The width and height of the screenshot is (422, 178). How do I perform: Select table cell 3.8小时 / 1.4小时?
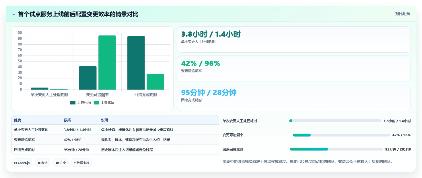77,130
